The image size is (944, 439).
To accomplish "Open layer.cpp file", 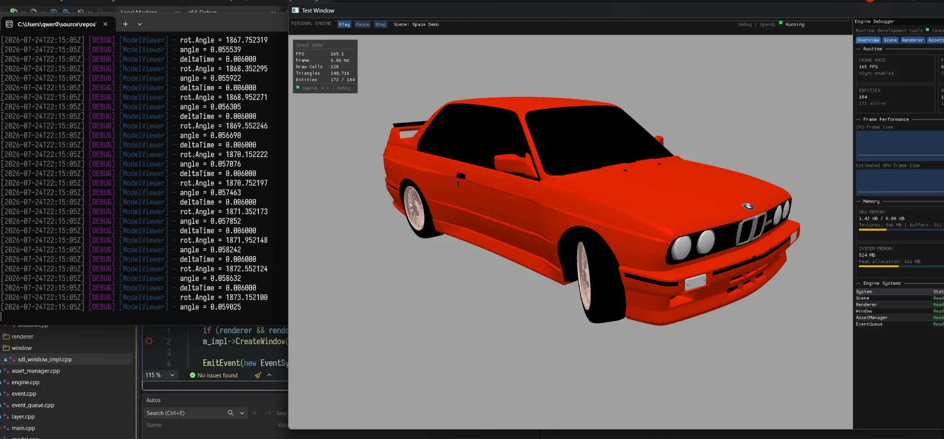I will pyautogui.click(x=23, y=417).
